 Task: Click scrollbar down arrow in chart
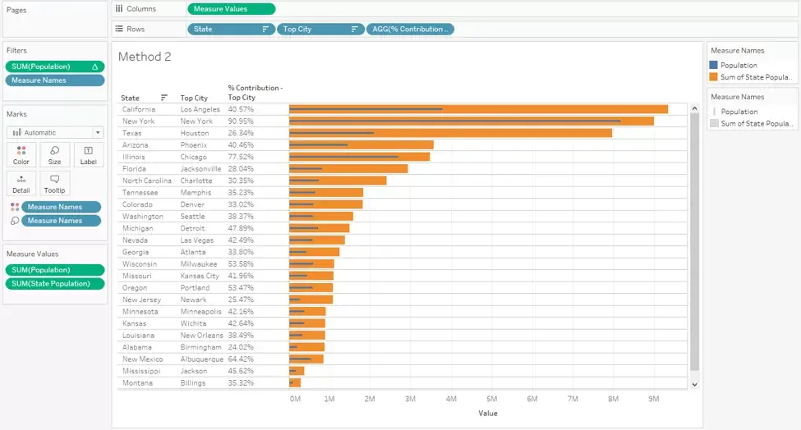coord(694,385)
